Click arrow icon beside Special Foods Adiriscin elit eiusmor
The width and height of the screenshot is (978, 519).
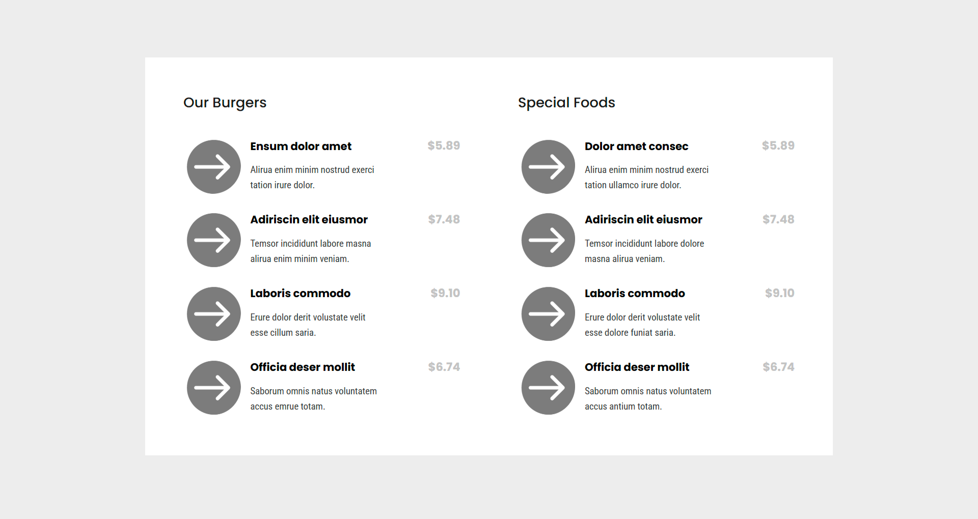(x=548, y=240)
